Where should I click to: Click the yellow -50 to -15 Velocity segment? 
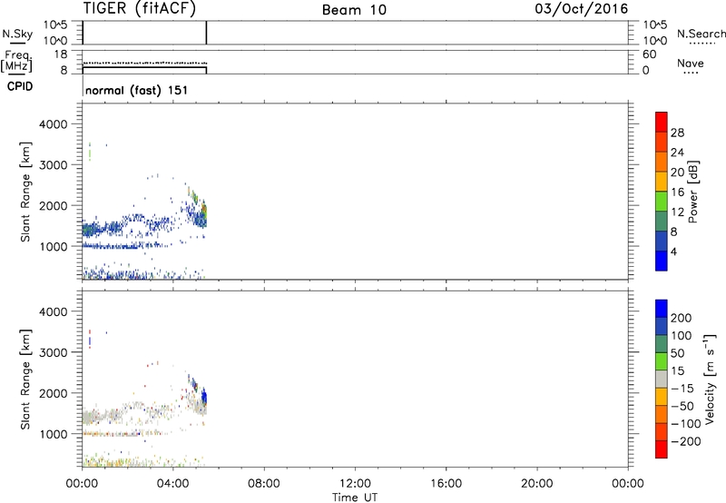(662, 397)
